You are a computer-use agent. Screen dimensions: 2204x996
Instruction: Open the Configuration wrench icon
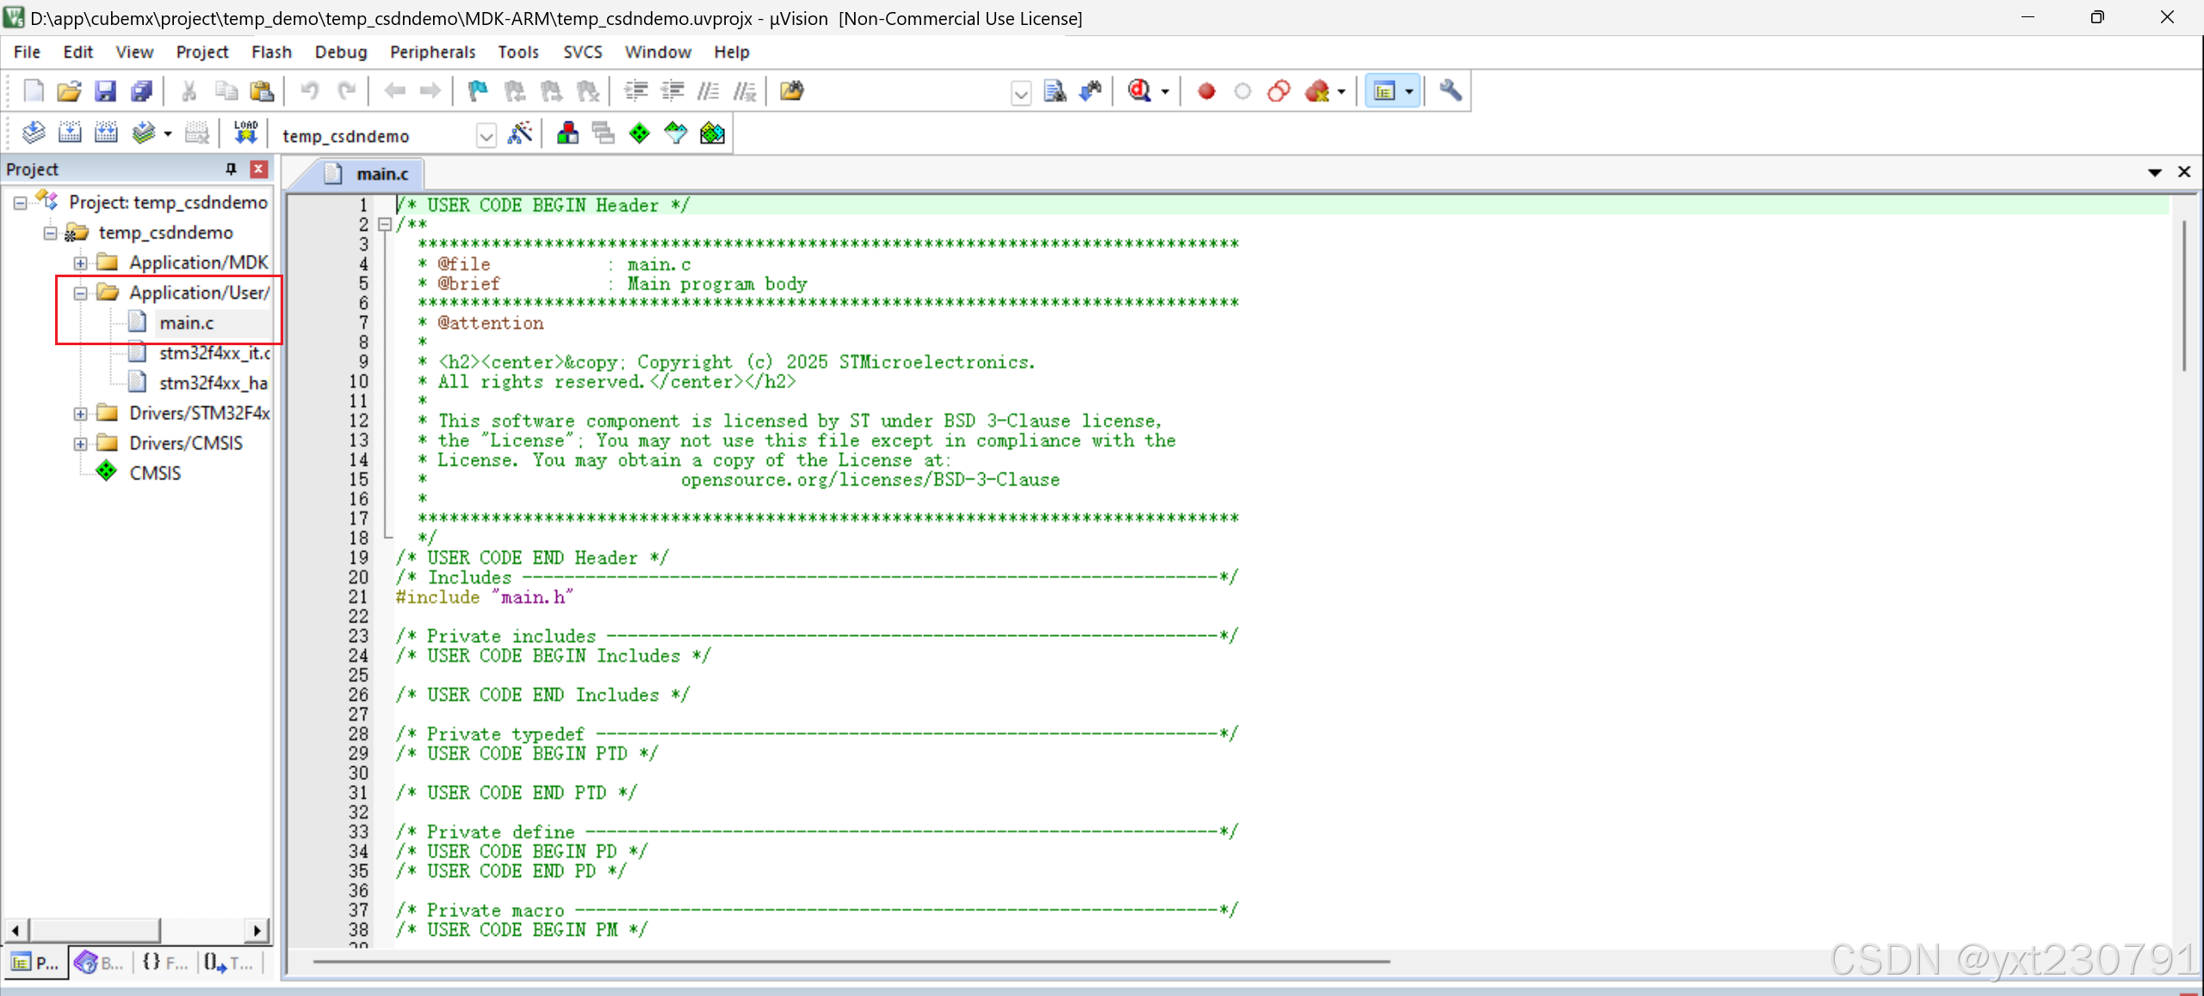point(1451,91)
